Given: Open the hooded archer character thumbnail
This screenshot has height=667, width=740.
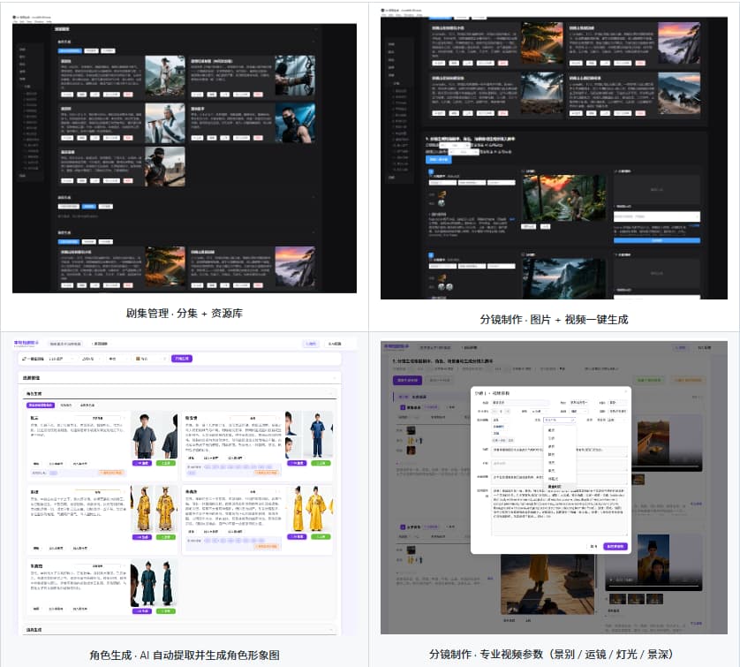Looking at the screenshot, I should coord(295,77).
